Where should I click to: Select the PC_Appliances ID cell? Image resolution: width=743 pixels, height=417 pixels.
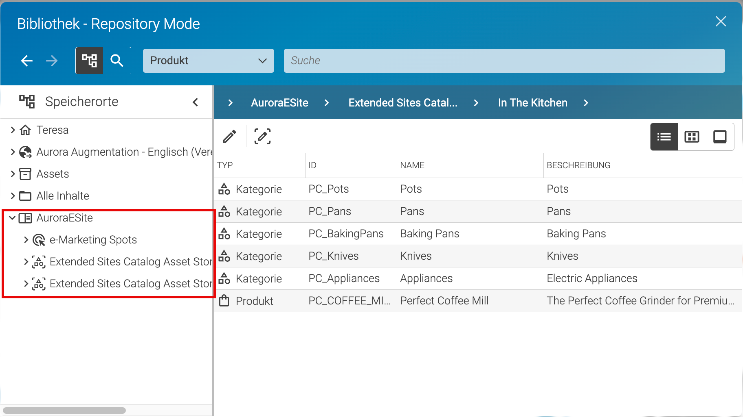(x=344, y=278)
